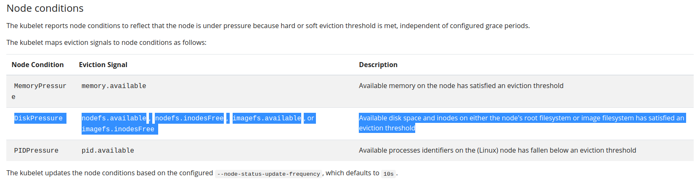Click the pid.available signal text
This screenshot has width=700, height=182.
(108, 151)
